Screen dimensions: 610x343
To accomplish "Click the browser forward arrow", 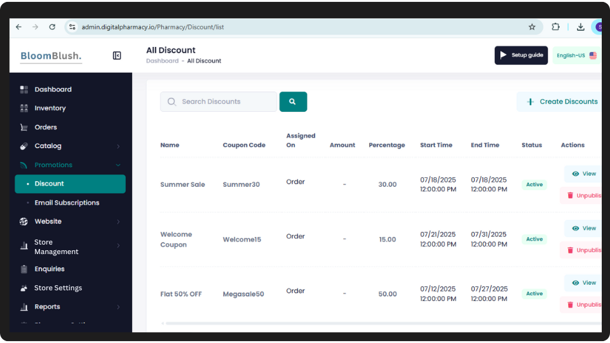I will [x=36, y=27].
